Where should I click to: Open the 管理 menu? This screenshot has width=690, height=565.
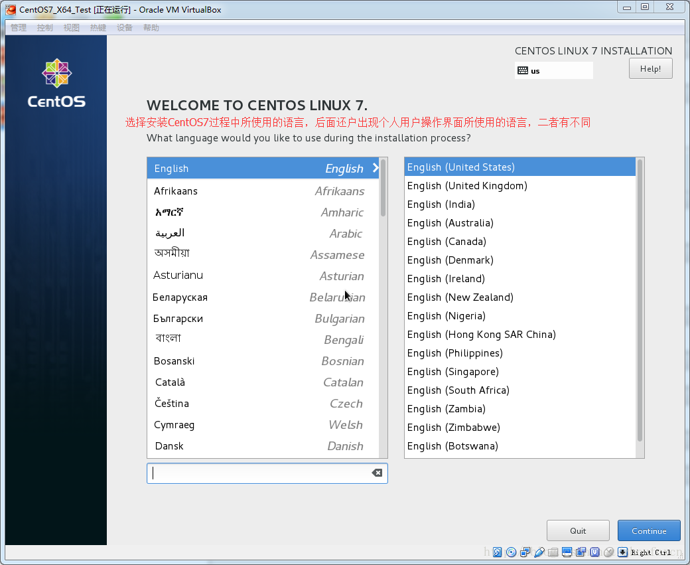19,28
